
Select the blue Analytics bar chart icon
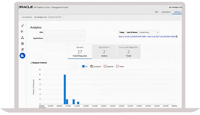(x=22, y=56)
